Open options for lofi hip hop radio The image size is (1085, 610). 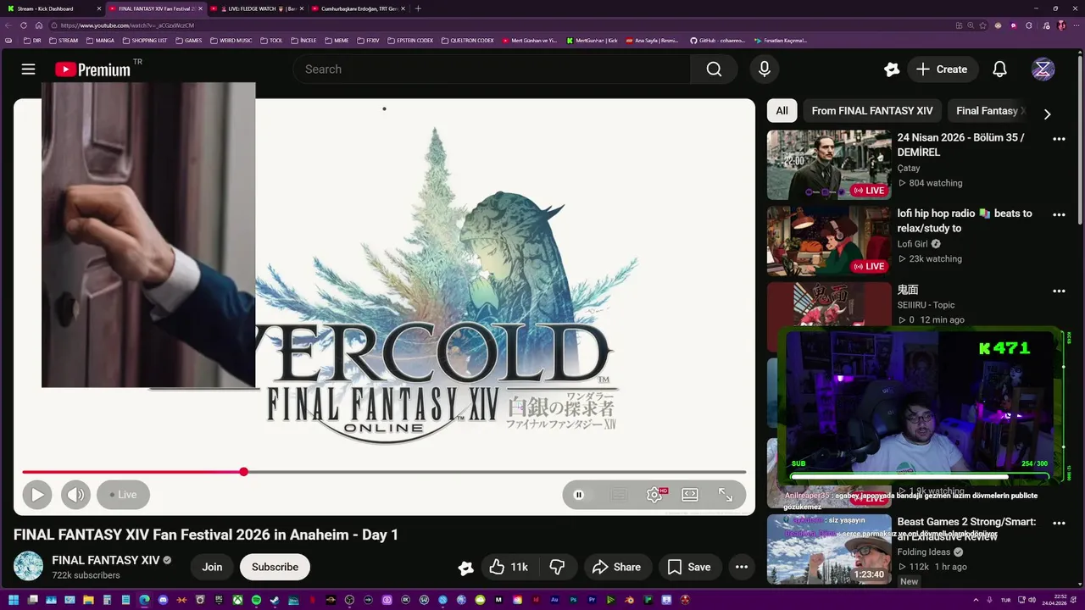(1059, 214)
